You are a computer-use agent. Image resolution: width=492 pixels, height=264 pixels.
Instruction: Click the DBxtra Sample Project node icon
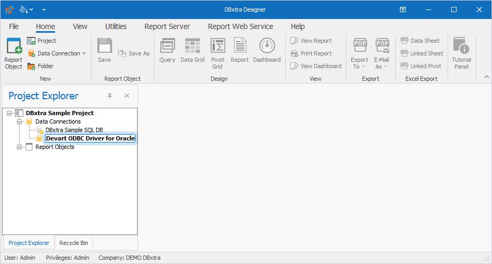(x=19, y=113)
